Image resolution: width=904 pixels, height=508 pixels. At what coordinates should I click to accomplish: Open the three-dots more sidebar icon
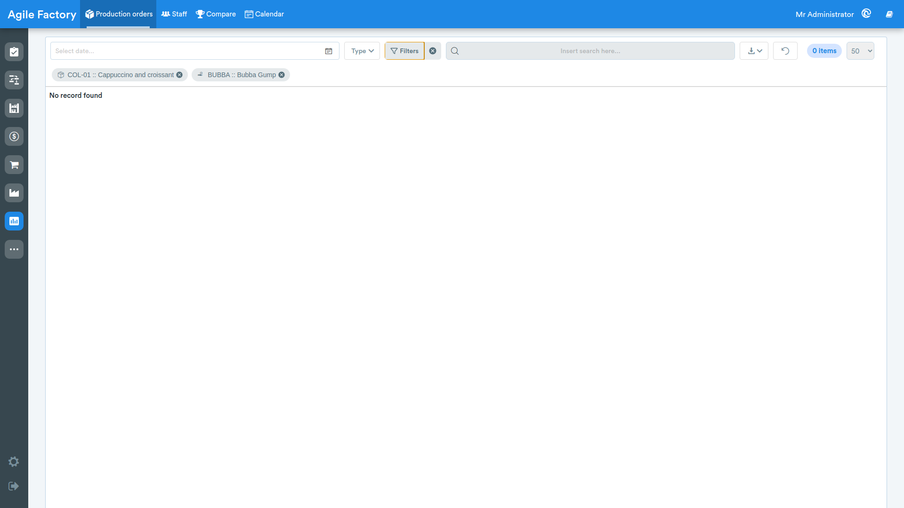point(14,249)
